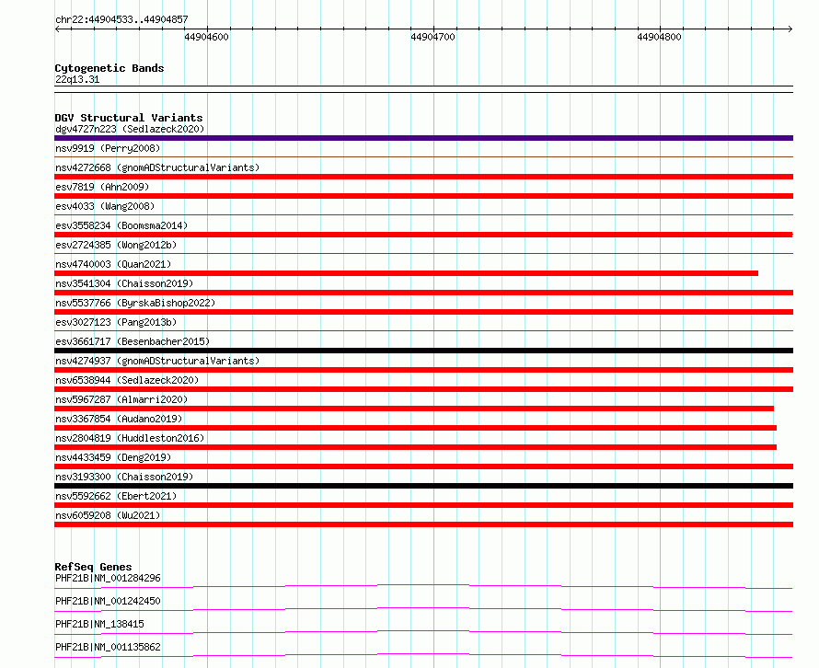Open the esv3027123 (Pang2013b) variant label
The image size is (819, 668).
click(116, 322)
